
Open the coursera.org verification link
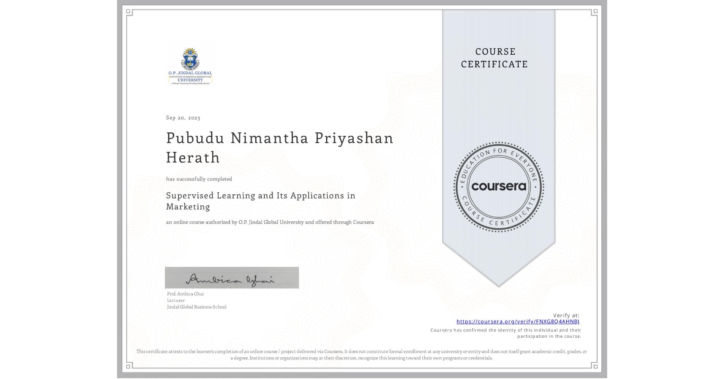tap(518, 321)
